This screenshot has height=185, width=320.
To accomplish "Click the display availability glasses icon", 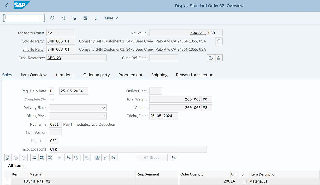I will (x=68, y=158).
